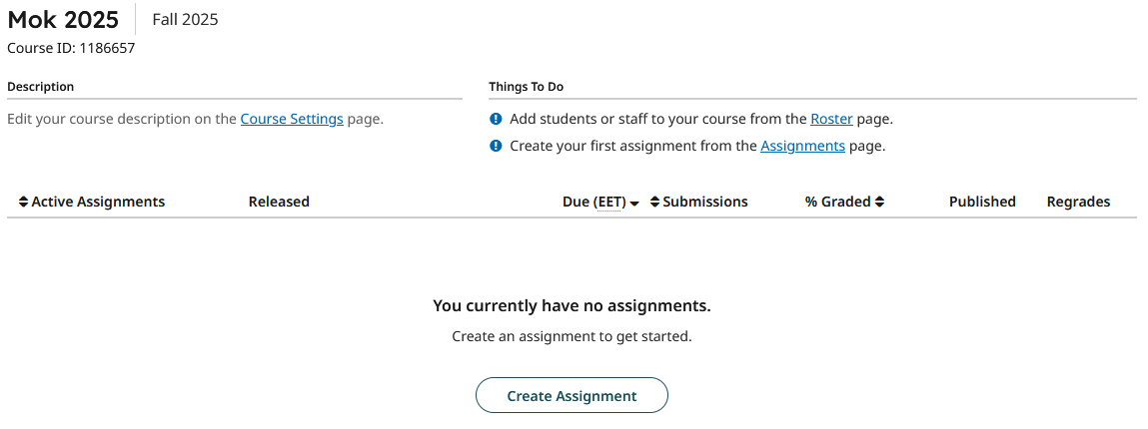Screen dimensions: 1148x429
Task: Click the "You currently have no assignments" message
Action: [x=572, y=305]
